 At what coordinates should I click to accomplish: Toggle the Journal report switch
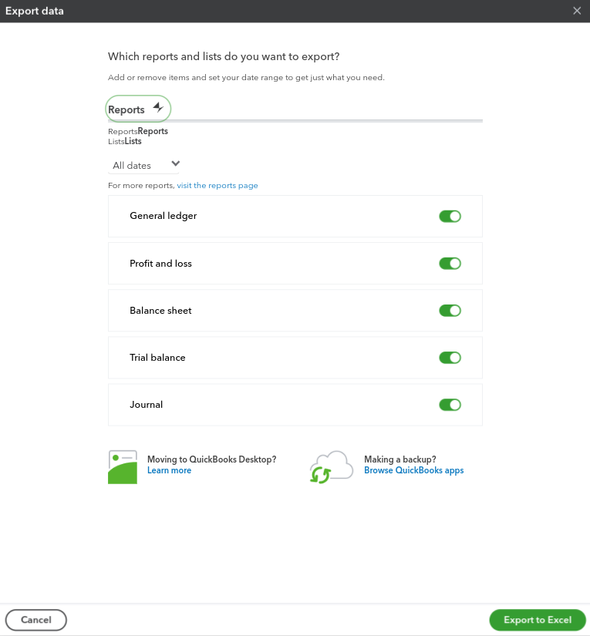(x=450, y=405)
